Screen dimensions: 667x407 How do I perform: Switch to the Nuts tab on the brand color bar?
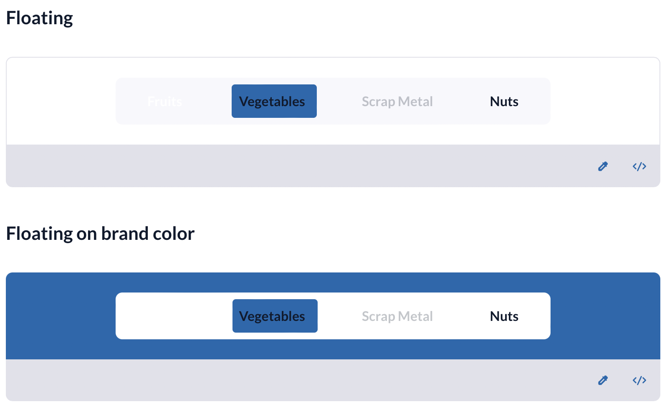(503, 316)
